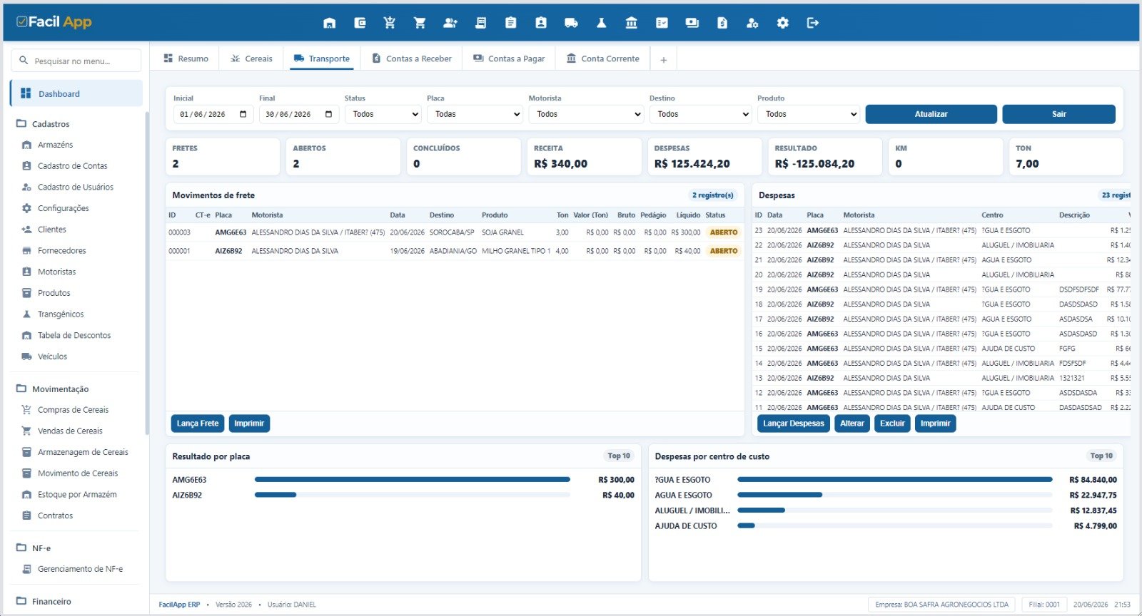Click the Final date input
The width and height of the screenshot is (1142, 616).
tap(299, 114)
